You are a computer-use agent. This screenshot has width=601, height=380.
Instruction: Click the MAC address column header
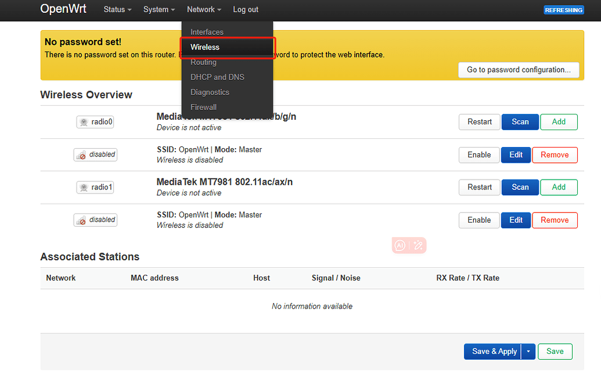(154, 278)
